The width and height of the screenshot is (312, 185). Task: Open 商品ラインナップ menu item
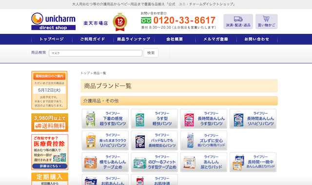point(134,39)
